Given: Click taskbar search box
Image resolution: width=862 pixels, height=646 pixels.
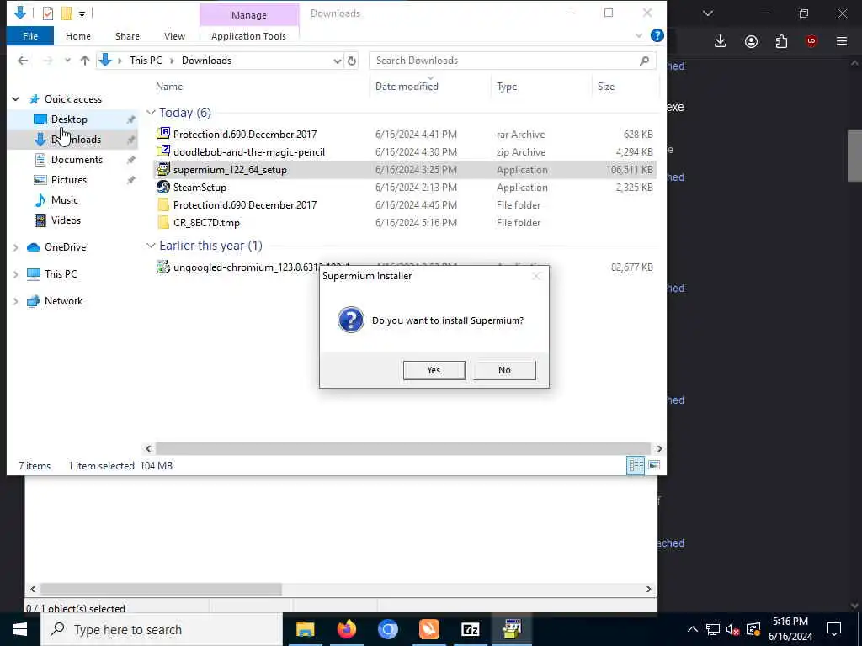Looking at the screenshot, I should 162,629.
